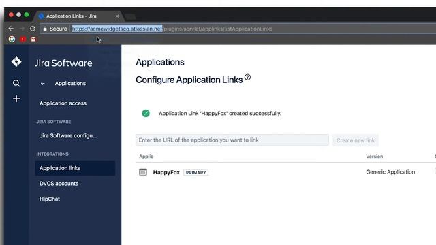Open Application access in the sidebar
Viewport: 436px width, 245px height.
(x=63, y=103)
